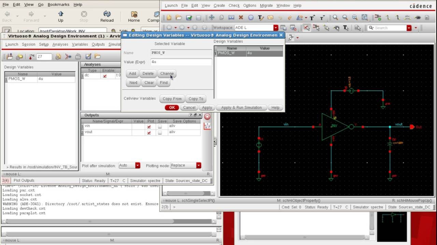This screenshot has height=245, width=437.
Task: Open the Create Shape icon's dropdown arrow
Action: point(306,18)
